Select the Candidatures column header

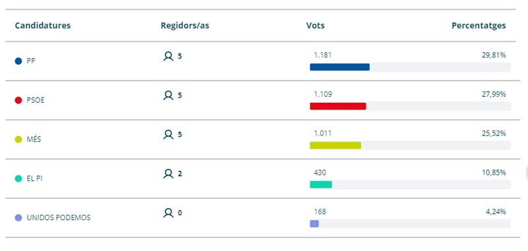coord(43,26)
